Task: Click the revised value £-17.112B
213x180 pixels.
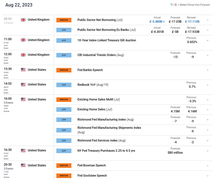Action: coord(192,22)
